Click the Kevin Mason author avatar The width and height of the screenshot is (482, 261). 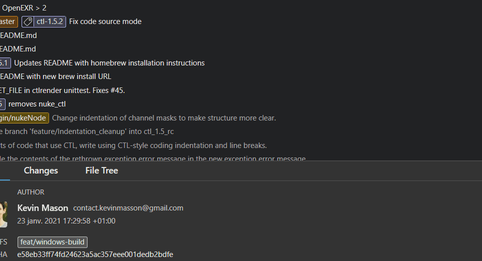[3, 214]
